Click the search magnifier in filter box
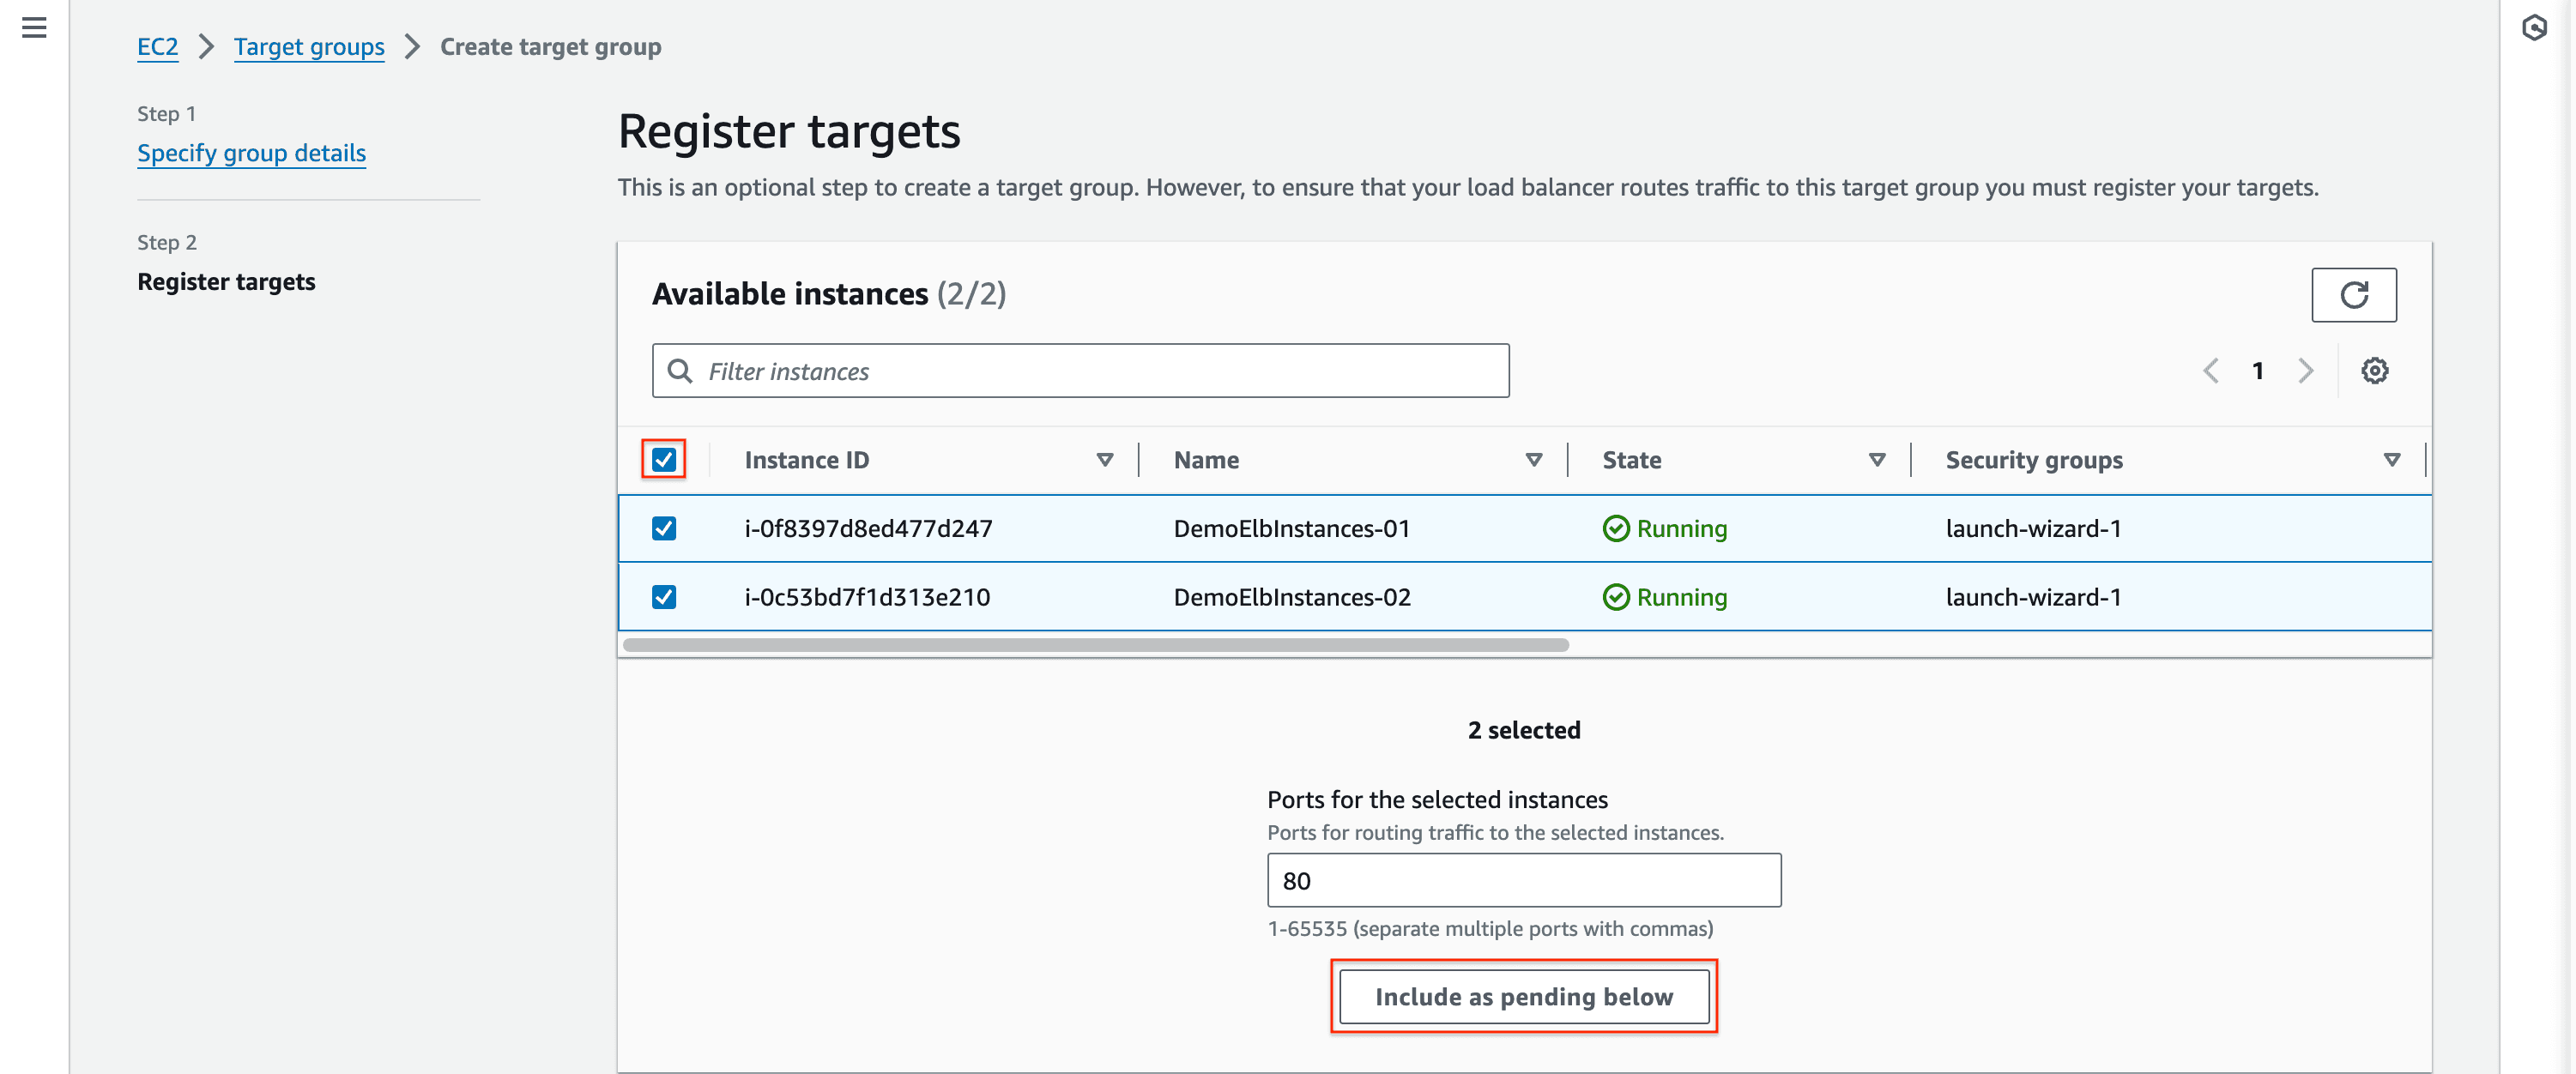Image resolution: width=2576 pixels, height=1074 pixels. [x=680, y=371]
